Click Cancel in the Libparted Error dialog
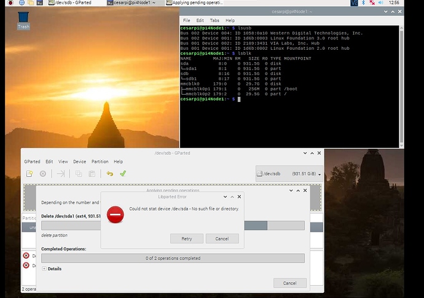The width and height of the screenshot is (424, 298). click(222, 239)
